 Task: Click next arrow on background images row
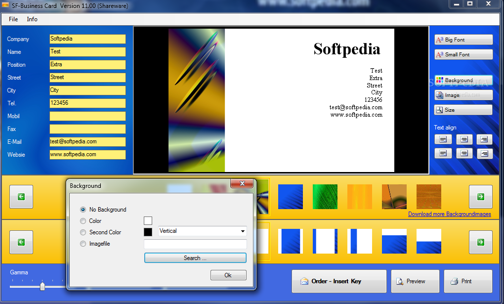pyautogui.click(x=481, y=197)
